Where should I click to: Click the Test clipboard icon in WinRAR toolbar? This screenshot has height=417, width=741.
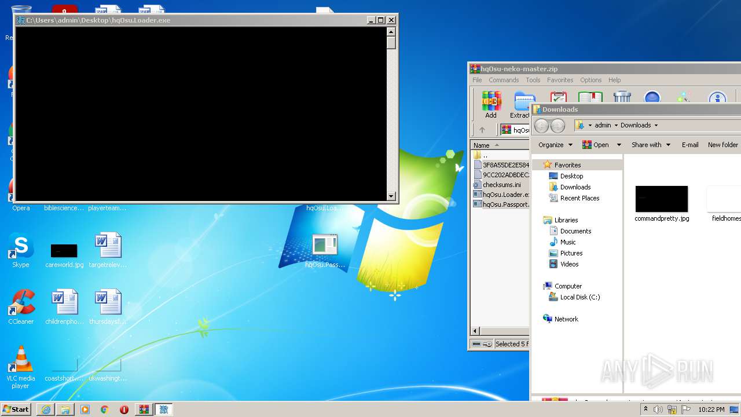tap(558, 97)
